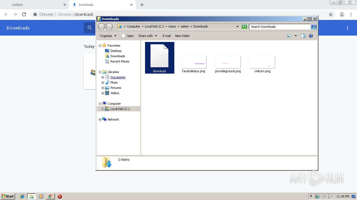Select faceholidays.png thumbnail
Viewport: 357px width, 200px height.
(x=194, y=62)
